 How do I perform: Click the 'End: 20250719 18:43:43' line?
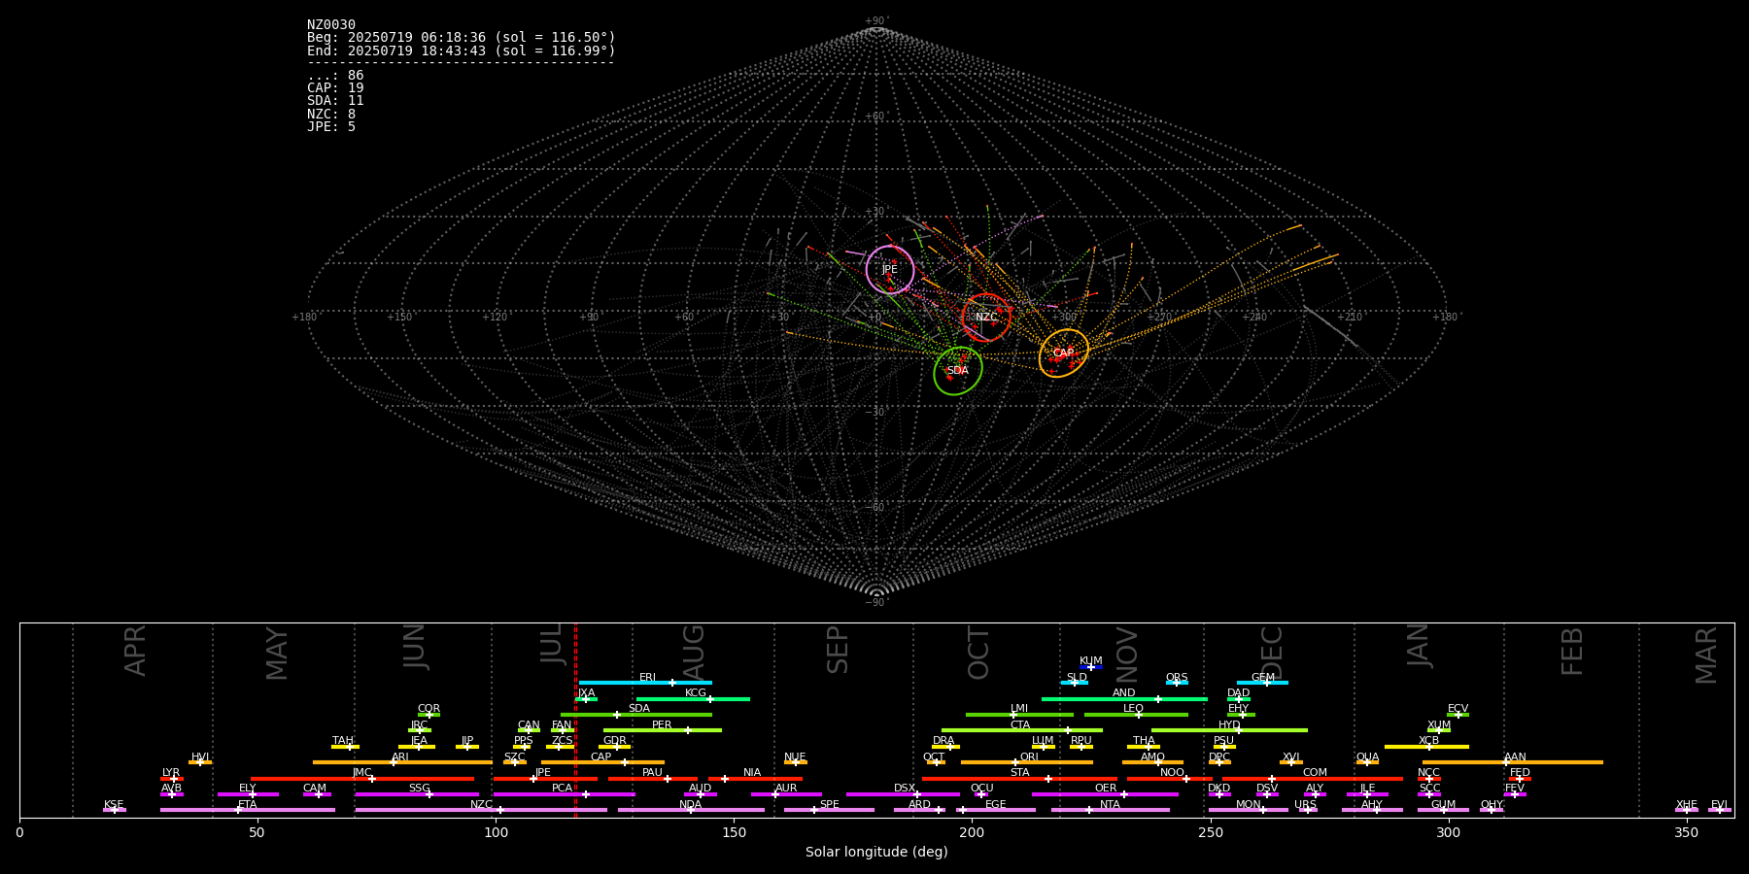click(462, 50)
